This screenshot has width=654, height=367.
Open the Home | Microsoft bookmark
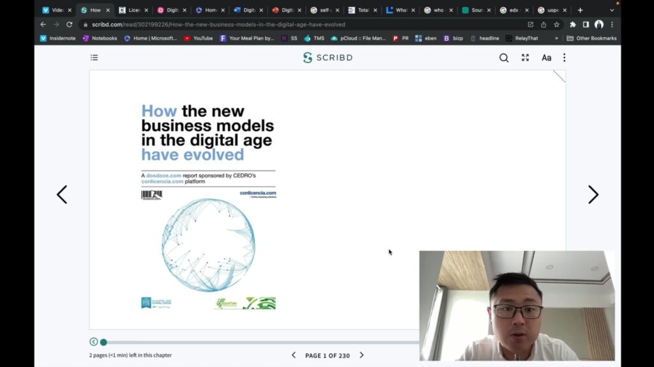pos(151,38)
